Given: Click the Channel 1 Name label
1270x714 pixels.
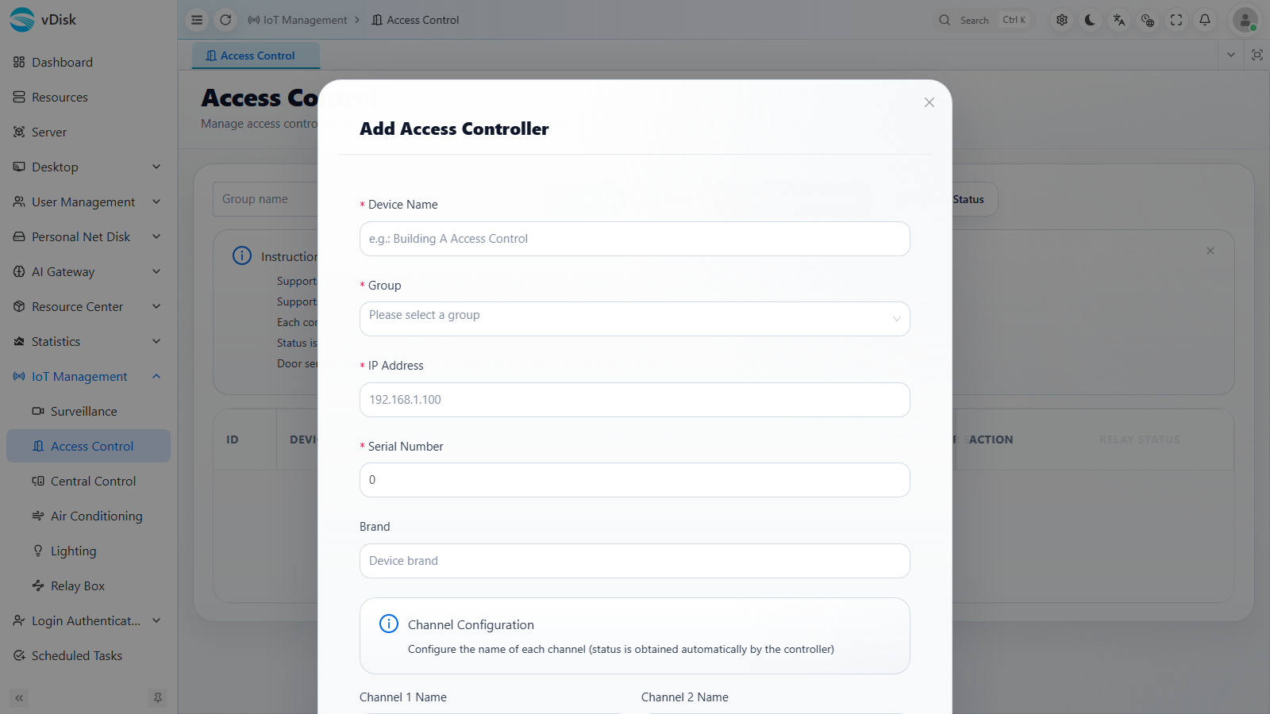Looking at the screenshot, I should pyautogui.click(x=403, y=697).
